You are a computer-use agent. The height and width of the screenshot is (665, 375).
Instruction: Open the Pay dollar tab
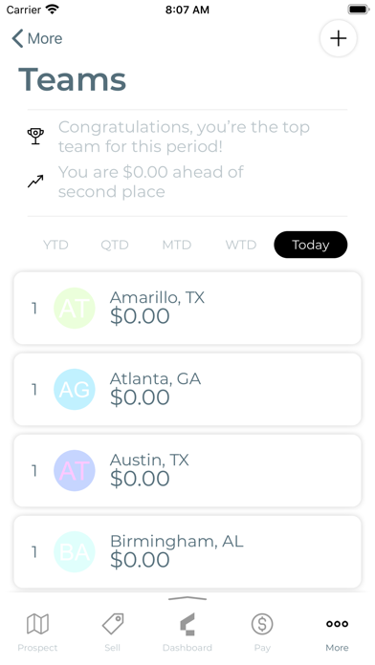pos(262,632)
